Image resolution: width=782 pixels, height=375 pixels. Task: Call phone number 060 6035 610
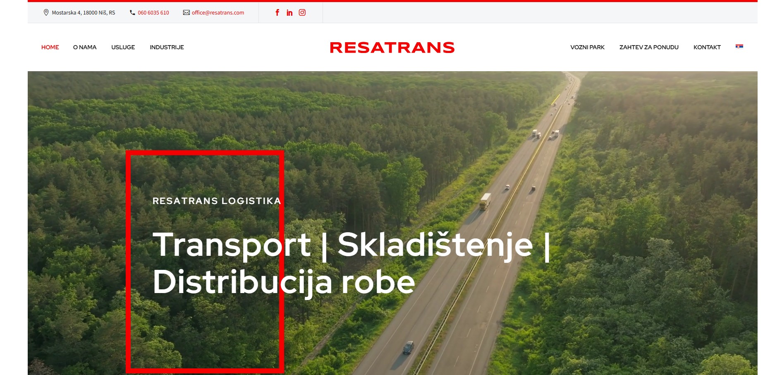[x=153, y=13]
